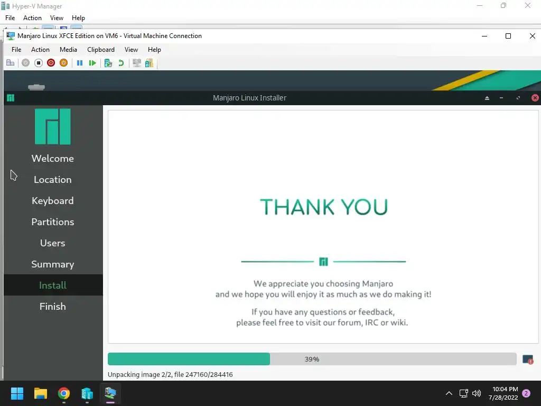Viewport: 541px width, 406px height.
Task: Select the Summary step in sidebar
Action: tap(53, 264)
